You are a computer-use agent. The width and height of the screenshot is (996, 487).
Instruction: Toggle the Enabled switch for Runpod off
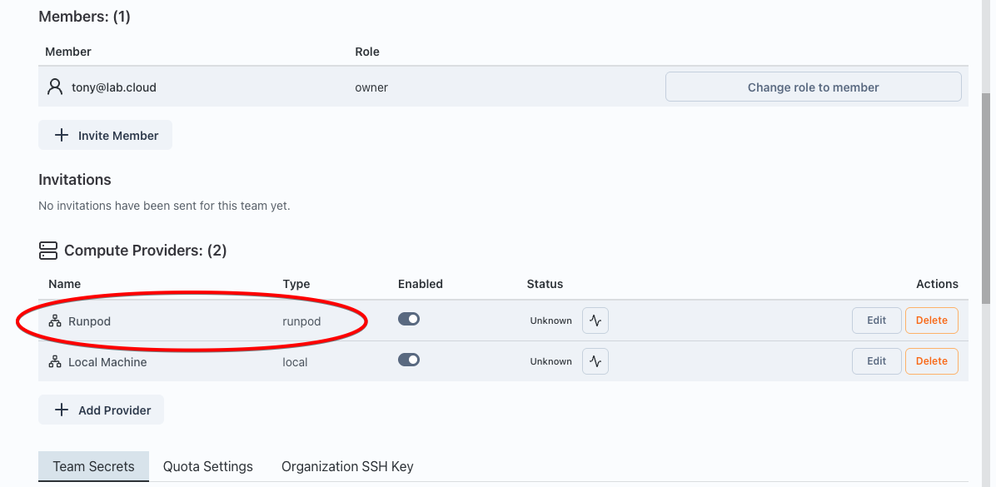[409, 318]
